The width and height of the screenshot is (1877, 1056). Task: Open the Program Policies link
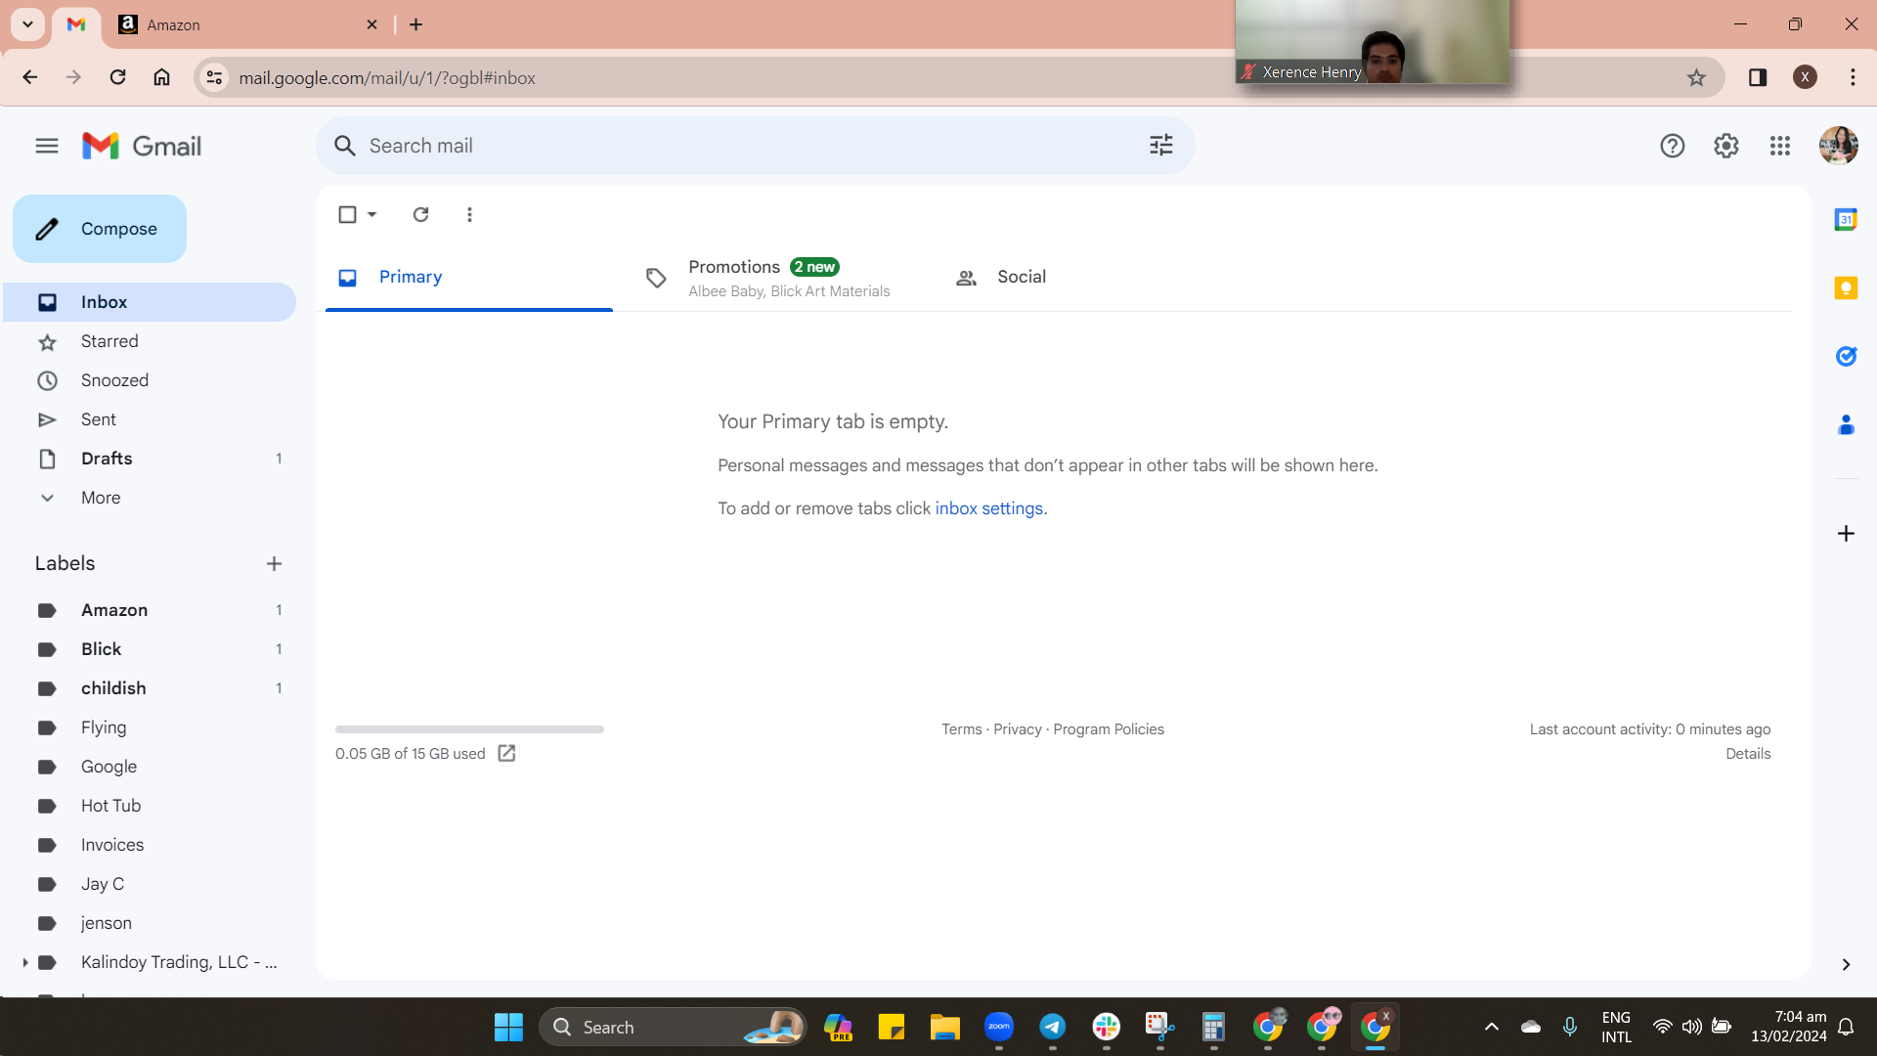tap(1109, 729)
